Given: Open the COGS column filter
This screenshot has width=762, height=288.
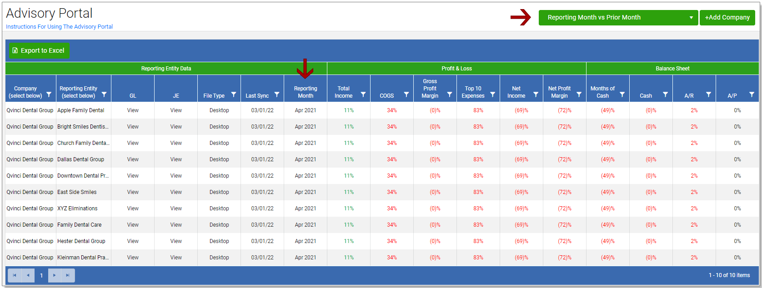Looking at the screenshot, I should 406,94.
